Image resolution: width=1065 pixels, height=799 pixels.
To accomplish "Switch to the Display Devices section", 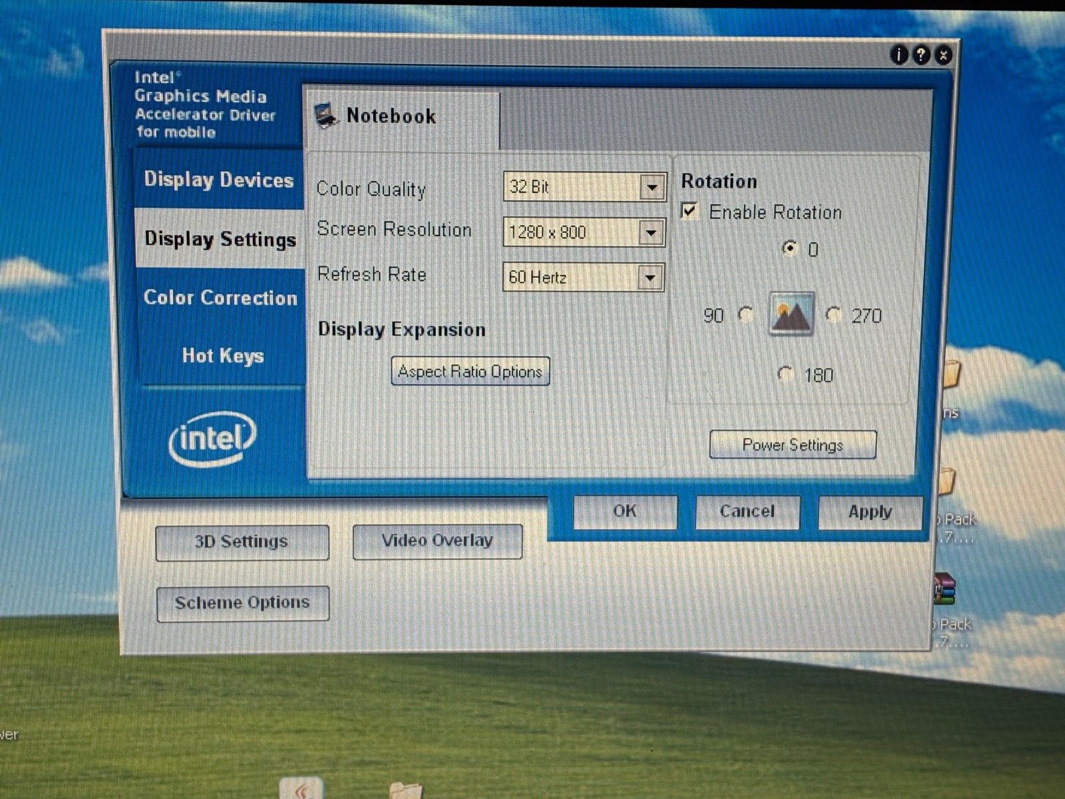I will [x=219, y=180].
